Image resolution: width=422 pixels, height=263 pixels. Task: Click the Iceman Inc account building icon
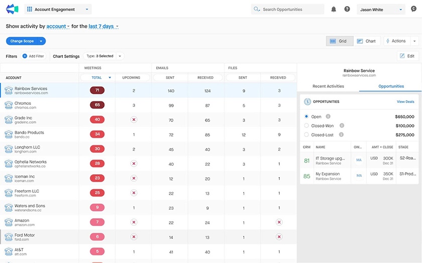coord(9,178)
